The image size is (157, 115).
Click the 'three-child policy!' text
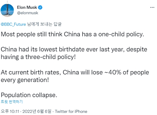tap(50, 57)
